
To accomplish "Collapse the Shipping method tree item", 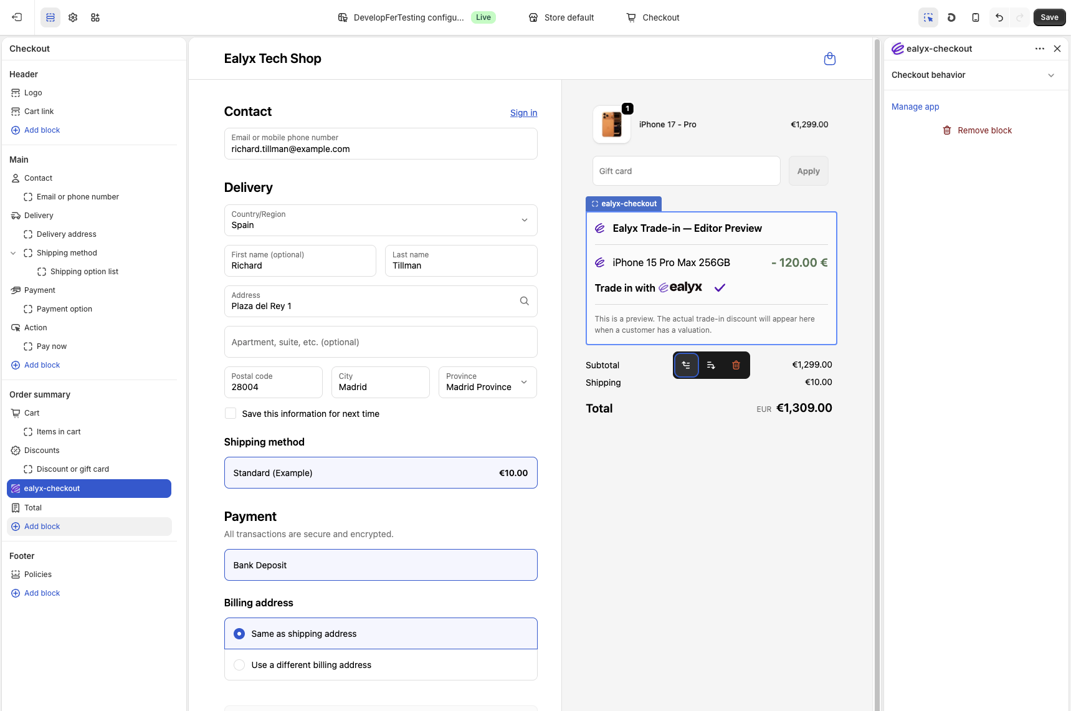I will pyautogui.click(x=13, y=253).
